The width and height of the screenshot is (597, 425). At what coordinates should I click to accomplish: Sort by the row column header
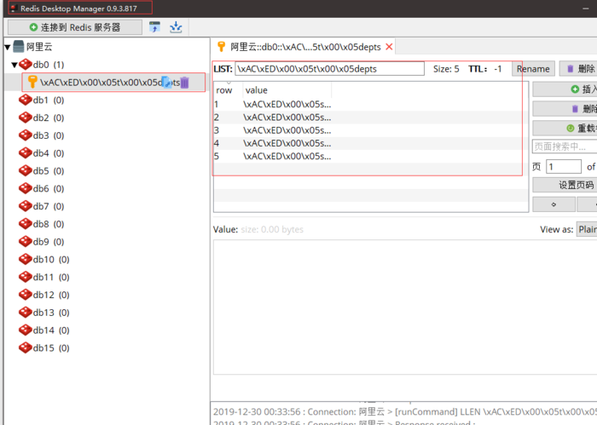click(x=228, y=90)
